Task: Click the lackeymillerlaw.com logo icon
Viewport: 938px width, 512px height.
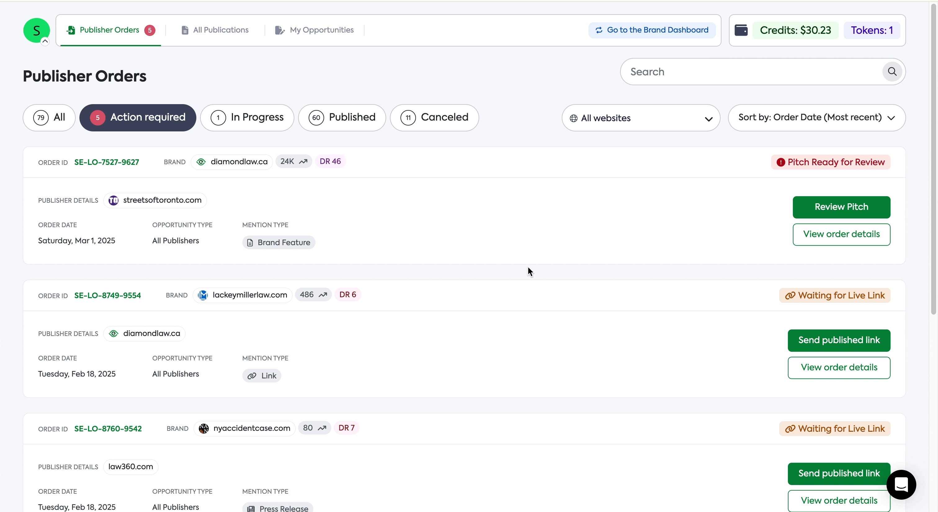Action: [203, 295]
